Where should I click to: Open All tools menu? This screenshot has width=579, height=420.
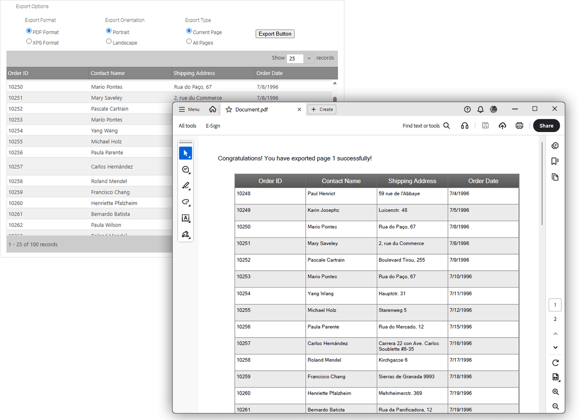(187, 126)
